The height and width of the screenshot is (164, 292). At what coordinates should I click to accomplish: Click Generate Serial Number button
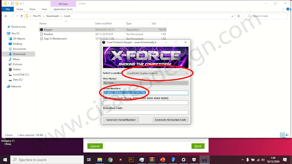point(121,120)
